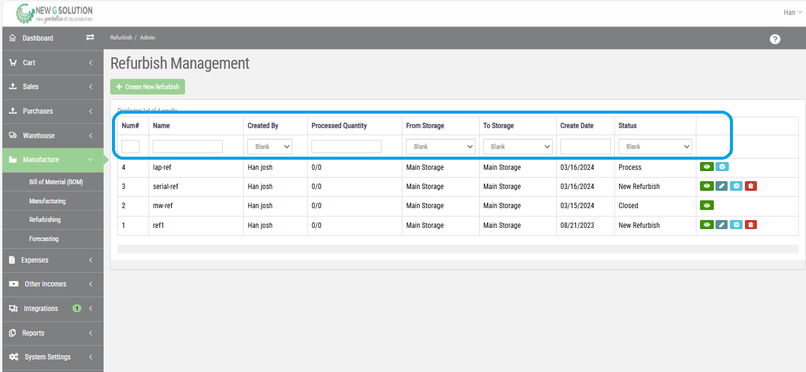Click the Warehouse truck icon
Screen dimensions: 806x372
(13, 135)
